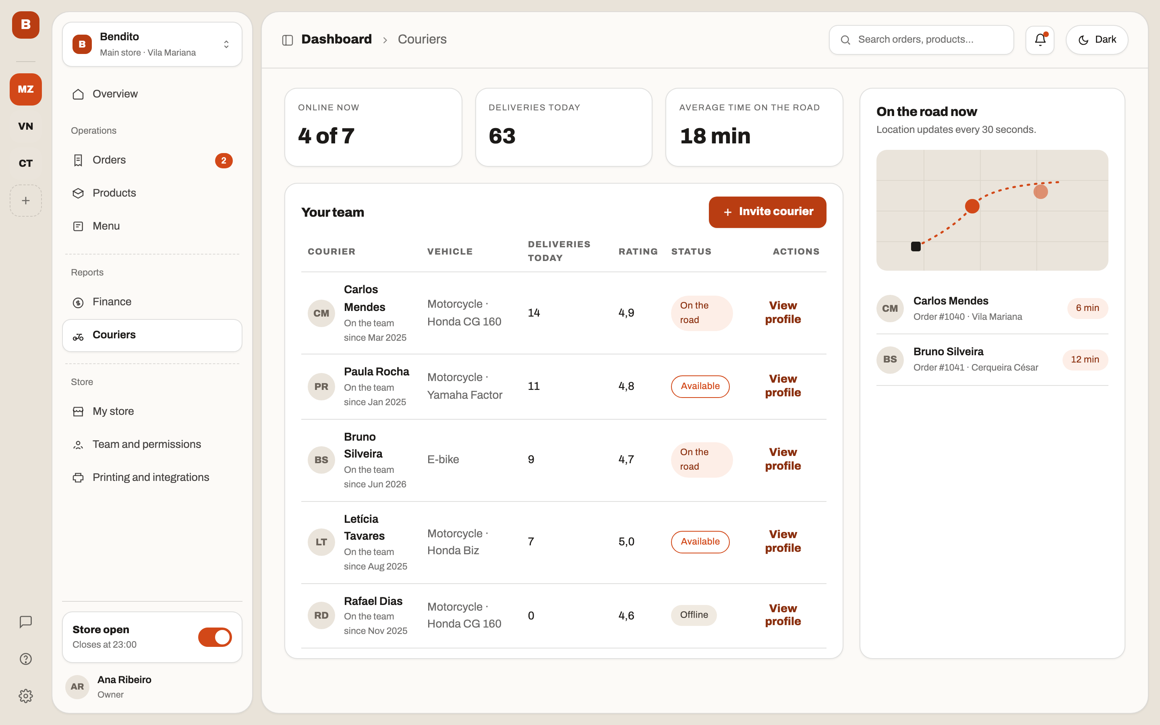The image size is (1160, 725).
Task: Open Overview in the sidebar
Action: pyautogui.click(x=152, y=94)
